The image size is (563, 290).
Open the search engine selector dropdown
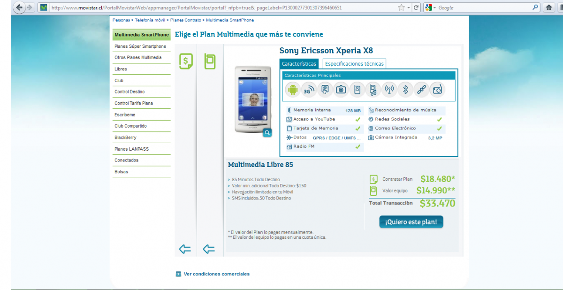[x=430, y=8]
